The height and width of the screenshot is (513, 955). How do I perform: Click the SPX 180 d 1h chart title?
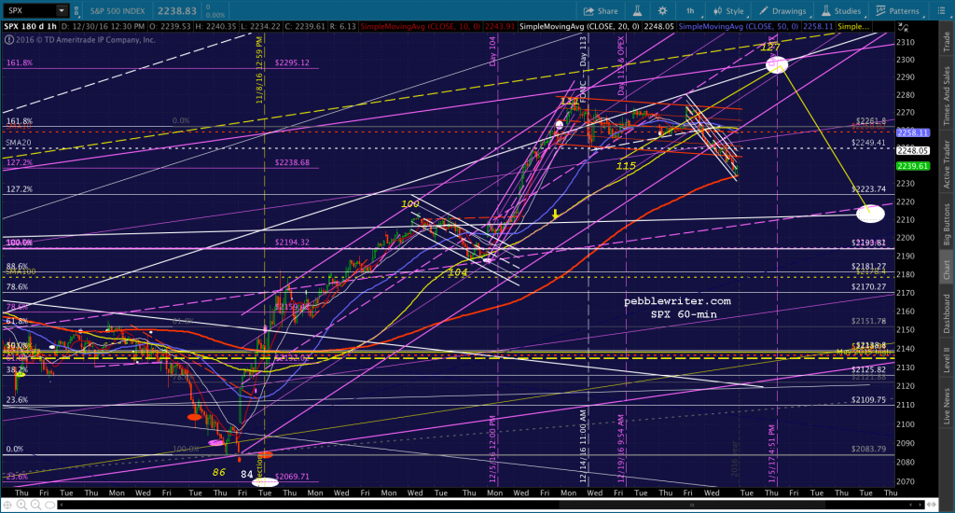pos(30,27)
